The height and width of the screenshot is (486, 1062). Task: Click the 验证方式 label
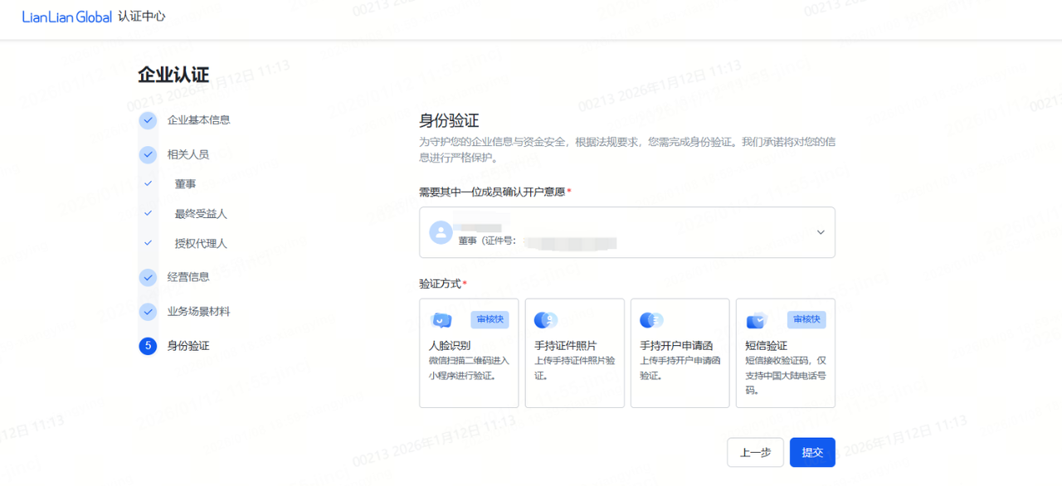point(440,284)
